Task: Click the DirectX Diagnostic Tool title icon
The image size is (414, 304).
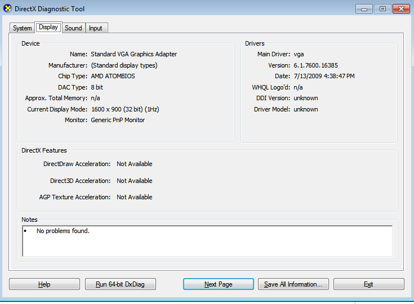Action: pos(7,8)
